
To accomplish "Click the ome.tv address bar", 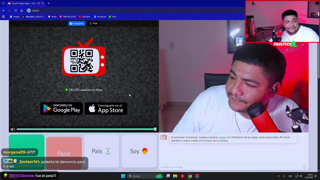I will coord(135,10).
